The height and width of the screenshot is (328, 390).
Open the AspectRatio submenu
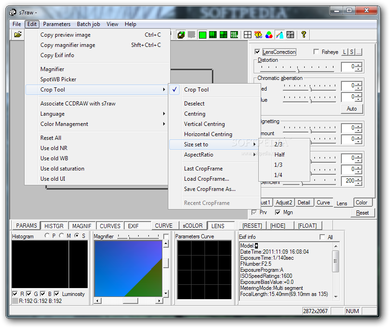tap(214, 155)
